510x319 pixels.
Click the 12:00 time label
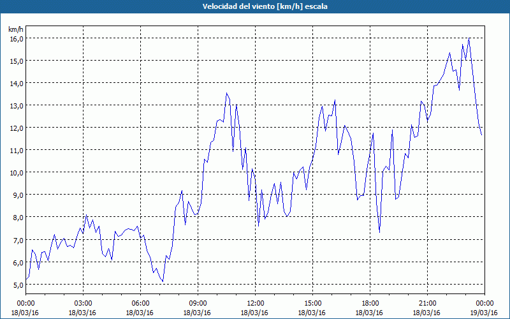click(256, 304)
